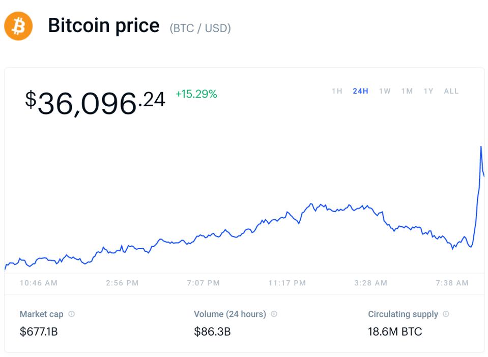Select the 24H time range

point(360,91)
